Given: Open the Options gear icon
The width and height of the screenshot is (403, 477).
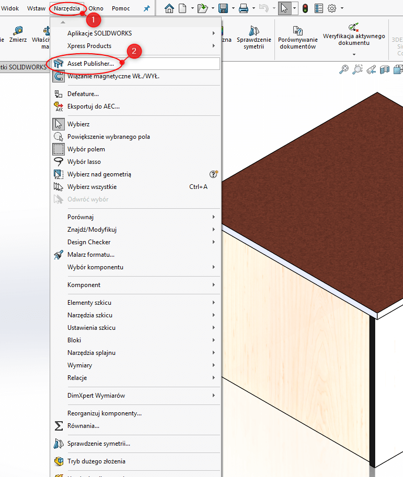Looking at the screenshot, I should (332, 8).
